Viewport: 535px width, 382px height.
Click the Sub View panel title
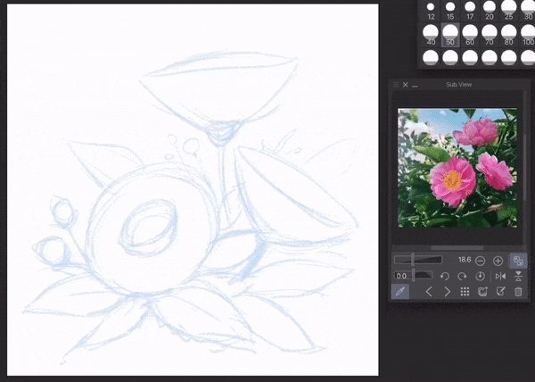coord(459,85)
